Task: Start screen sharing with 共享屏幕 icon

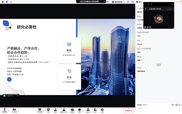Action: (39, 110)
